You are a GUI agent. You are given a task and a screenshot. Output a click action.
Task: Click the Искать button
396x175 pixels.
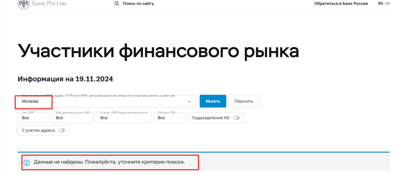(213, 101)
